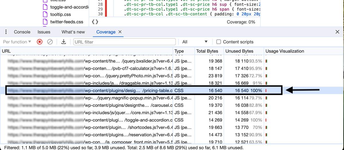Open toggle-and-accordion file in sources tree
The width and height of the screenshot is (344, 150).
coord(69,7)
